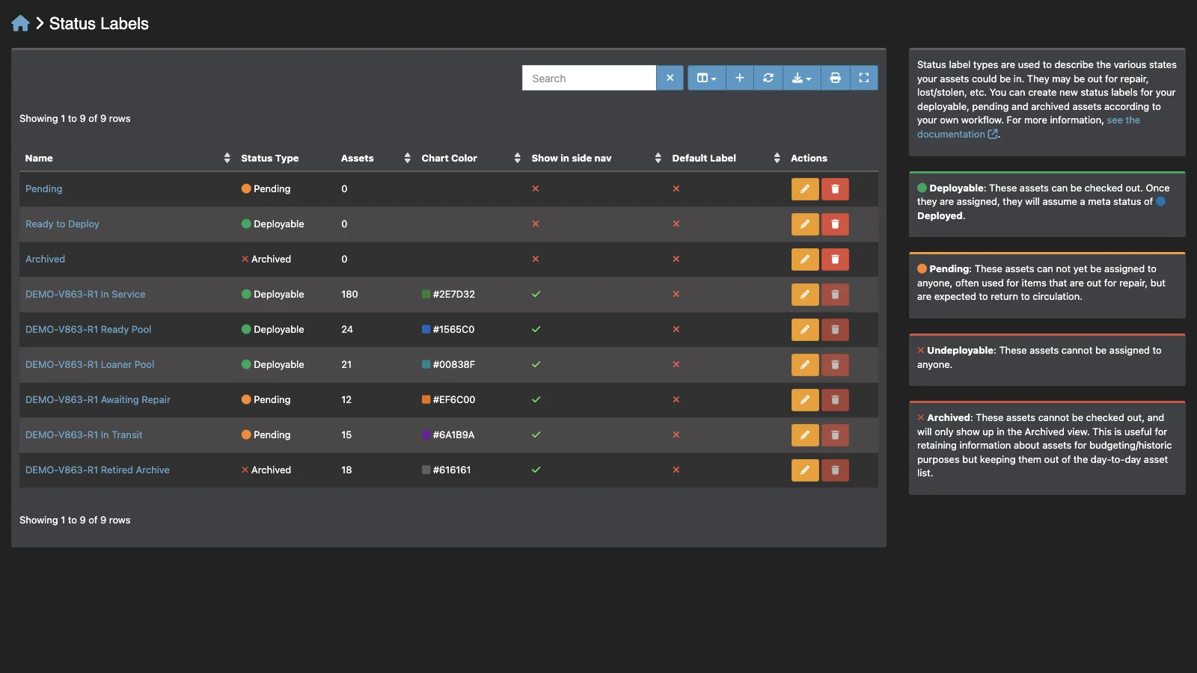
Task: Open the export data dropdown
Action: click(802, 78)
